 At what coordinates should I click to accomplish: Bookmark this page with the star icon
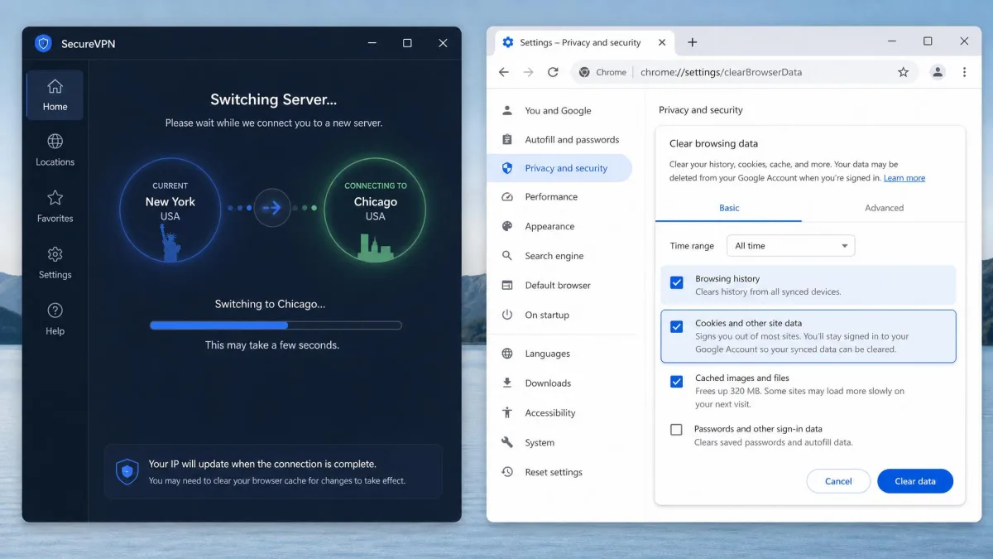coord(903,72)
